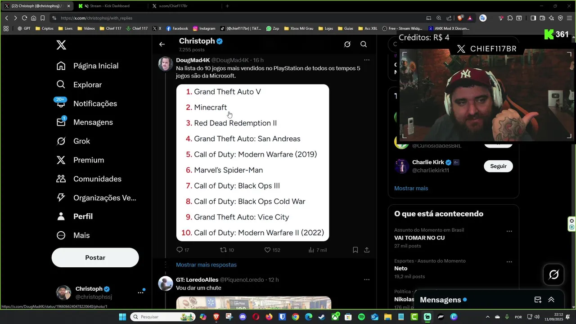Image resolution: width=576 pixels, height=324 pixels.
Task: Open the Perfil item in the sidebar
Action: [75, 216]
